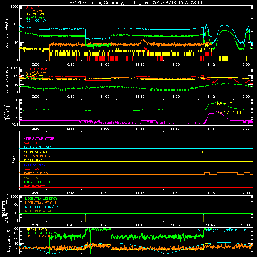The image size is (257, 257).
Task: Select the BAD_PACKETS flag label
Action: [x=35, y=186]
